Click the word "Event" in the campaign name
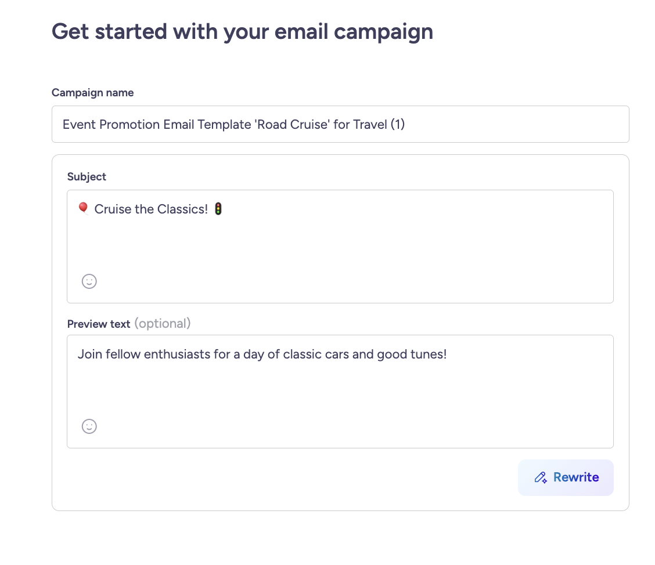The height and width of the screenshot is (565, 655). coord(79,125)
